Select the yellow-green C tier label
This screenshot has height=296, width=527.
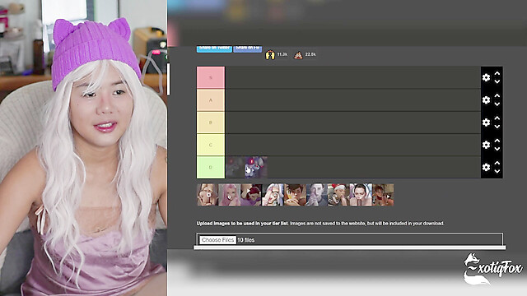pos(211,145)
